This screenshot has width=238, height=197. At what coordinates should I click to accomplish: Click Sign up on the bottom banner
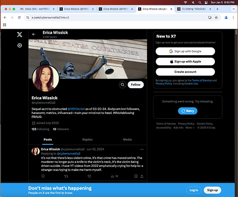tap(212, 190)
